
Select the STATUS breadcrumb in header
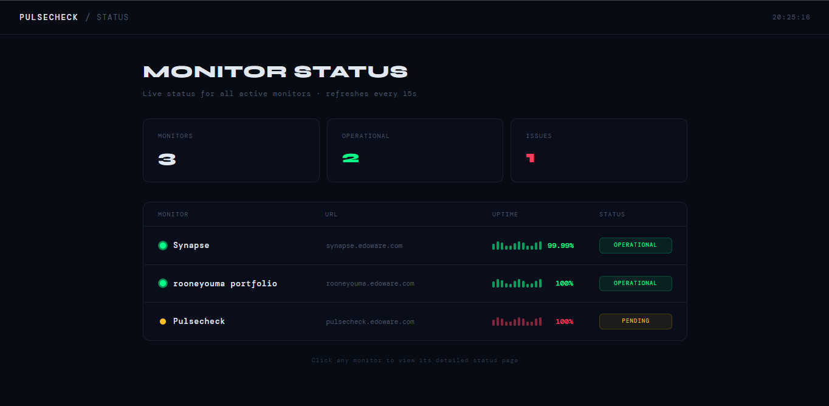112,17
